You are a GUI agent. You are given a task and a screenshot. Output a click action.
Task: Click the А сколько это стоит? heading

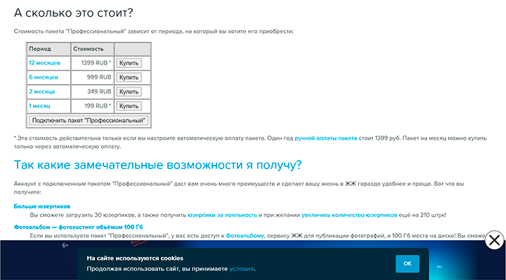point(74,13)
